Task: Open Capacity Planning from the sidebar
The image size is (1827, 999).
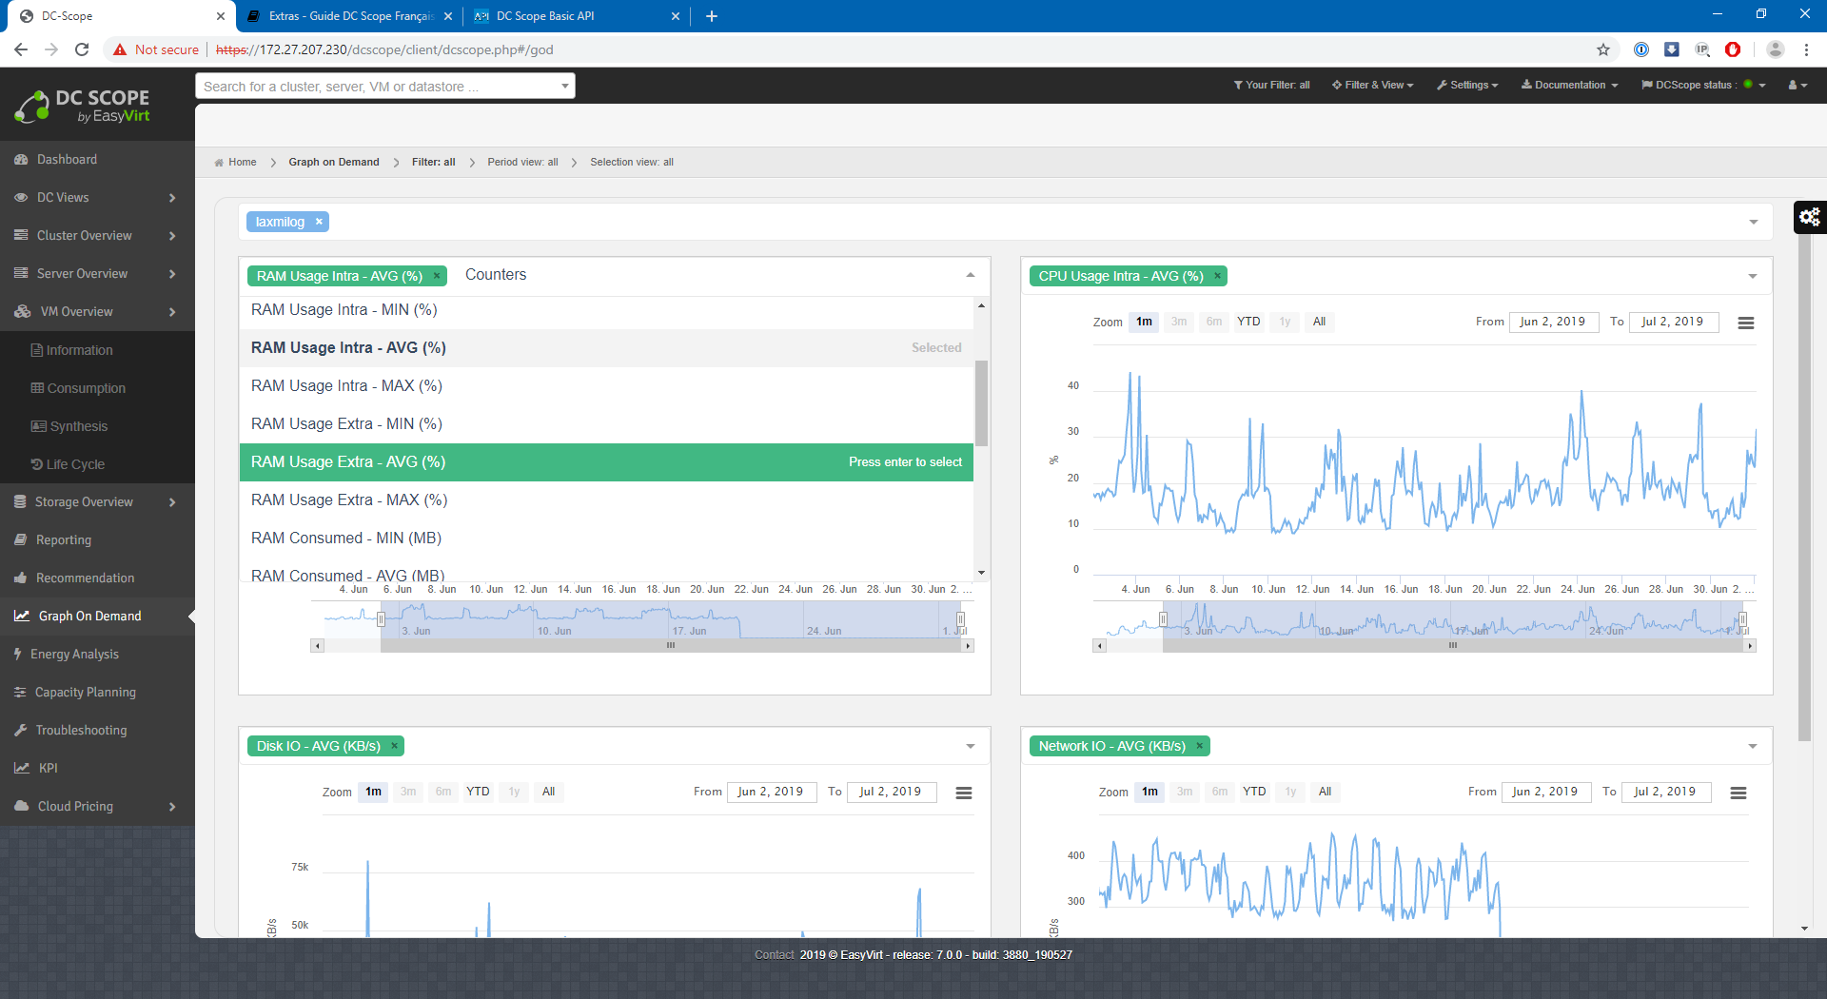Action: click(86, 693)
